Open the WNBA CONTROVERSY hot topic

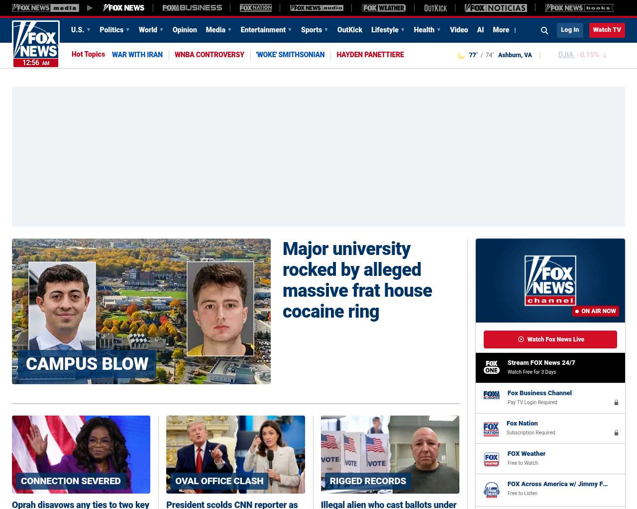click(210, 55)
